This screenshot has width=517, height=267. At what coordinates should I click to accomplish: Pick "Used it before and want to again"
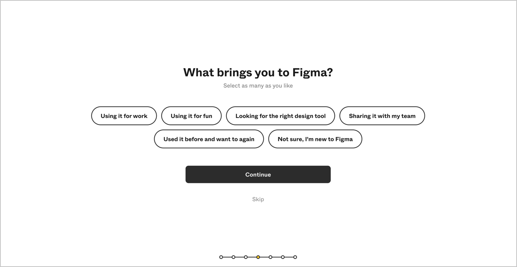coord(209,139)
